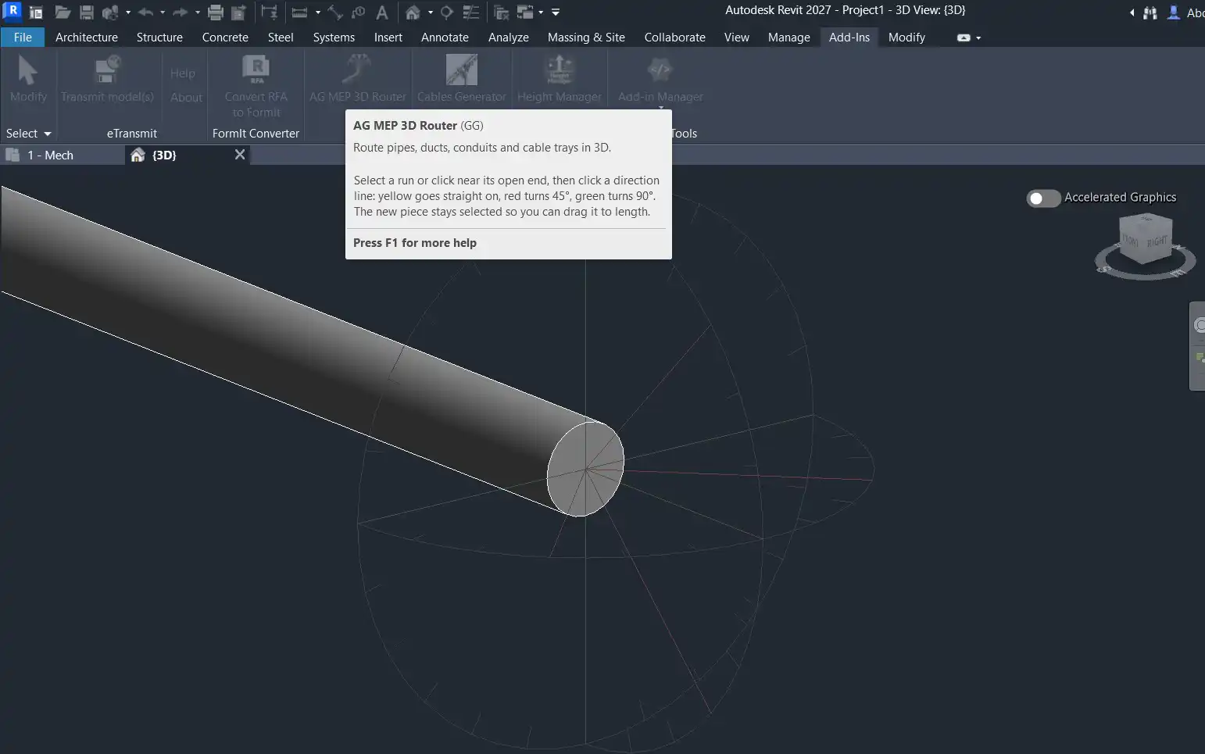
Task: Open Customize Quick Access Toolbar dropdown
Action: click(x=556, y=13)
